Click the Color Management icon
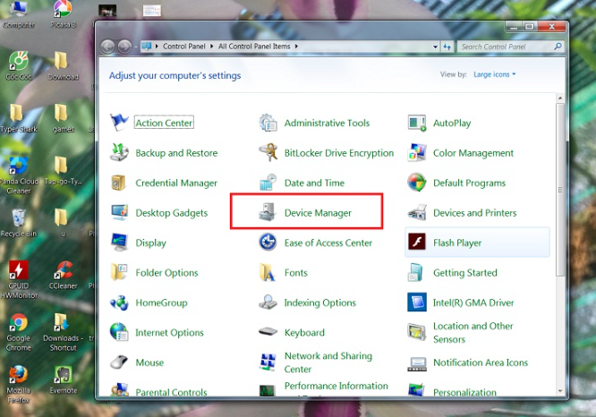Image resolution: width=596 pixels, height=417 pixels. (417, 152)
